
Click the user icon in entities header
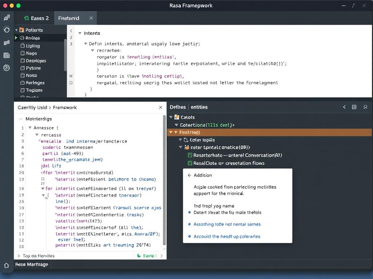[x=365, y=107]
